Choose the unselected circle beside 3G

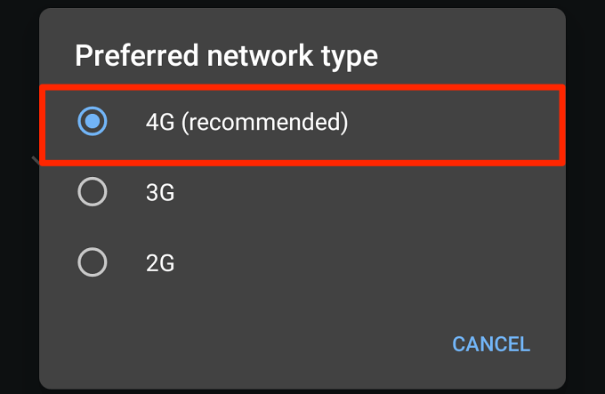pyautogui.click(x=93, y=192)
